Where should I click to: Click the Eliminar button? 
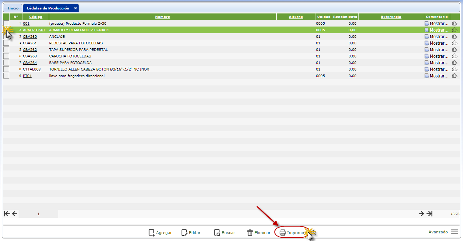pos(258,233)
